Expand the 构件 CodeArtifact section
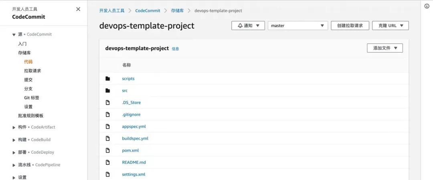Screen dimensions: 433x180 (x=14, y=127)
